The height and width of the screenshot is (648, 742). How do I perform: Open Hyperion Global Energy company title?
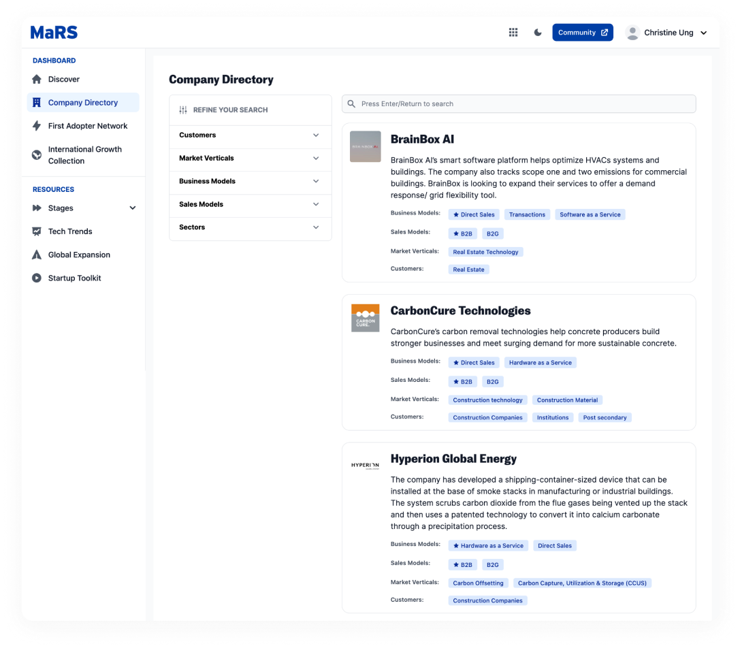pyautogui.click(x=453, y=459)
